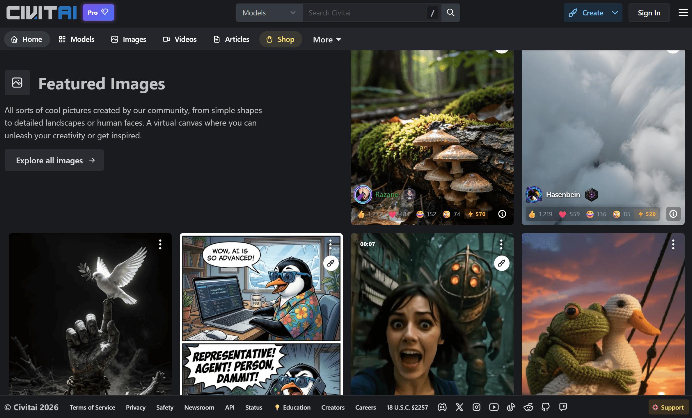The image size is (692, 418).
Task: Expand the More navigation menu
Action: coord(327,40)
